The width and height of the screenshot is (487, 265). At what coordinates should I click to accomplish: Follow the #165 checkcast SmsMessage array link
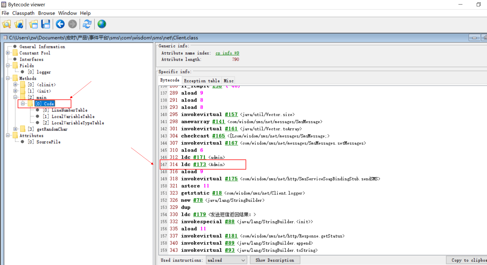coord(219,136)
